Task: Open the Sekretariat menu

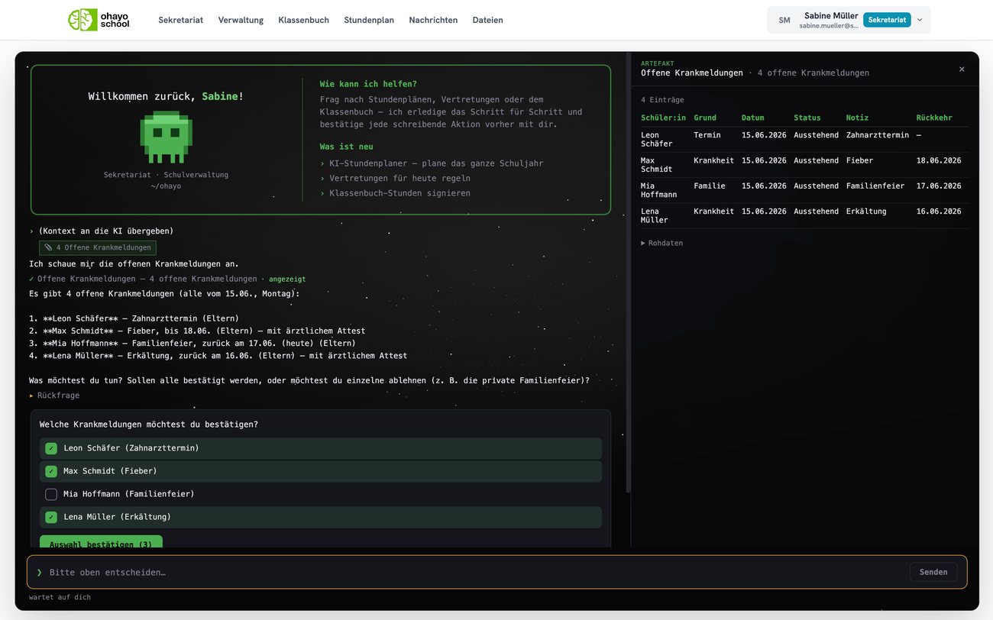Action: click(x=181, y=20)
